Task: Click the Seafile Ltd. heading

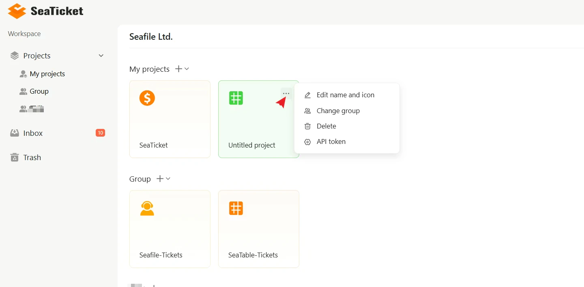Action: coord(151,36)
